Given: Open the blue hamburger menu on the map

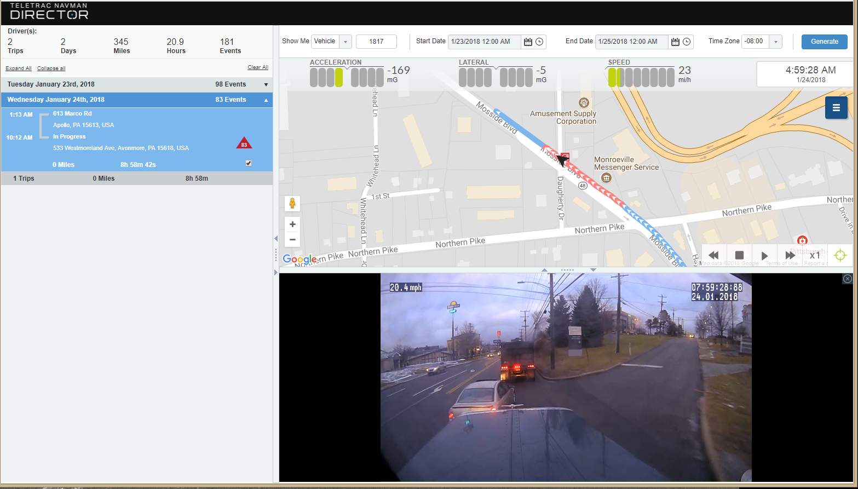Looking at the screenshot, I should pos(836,108).
